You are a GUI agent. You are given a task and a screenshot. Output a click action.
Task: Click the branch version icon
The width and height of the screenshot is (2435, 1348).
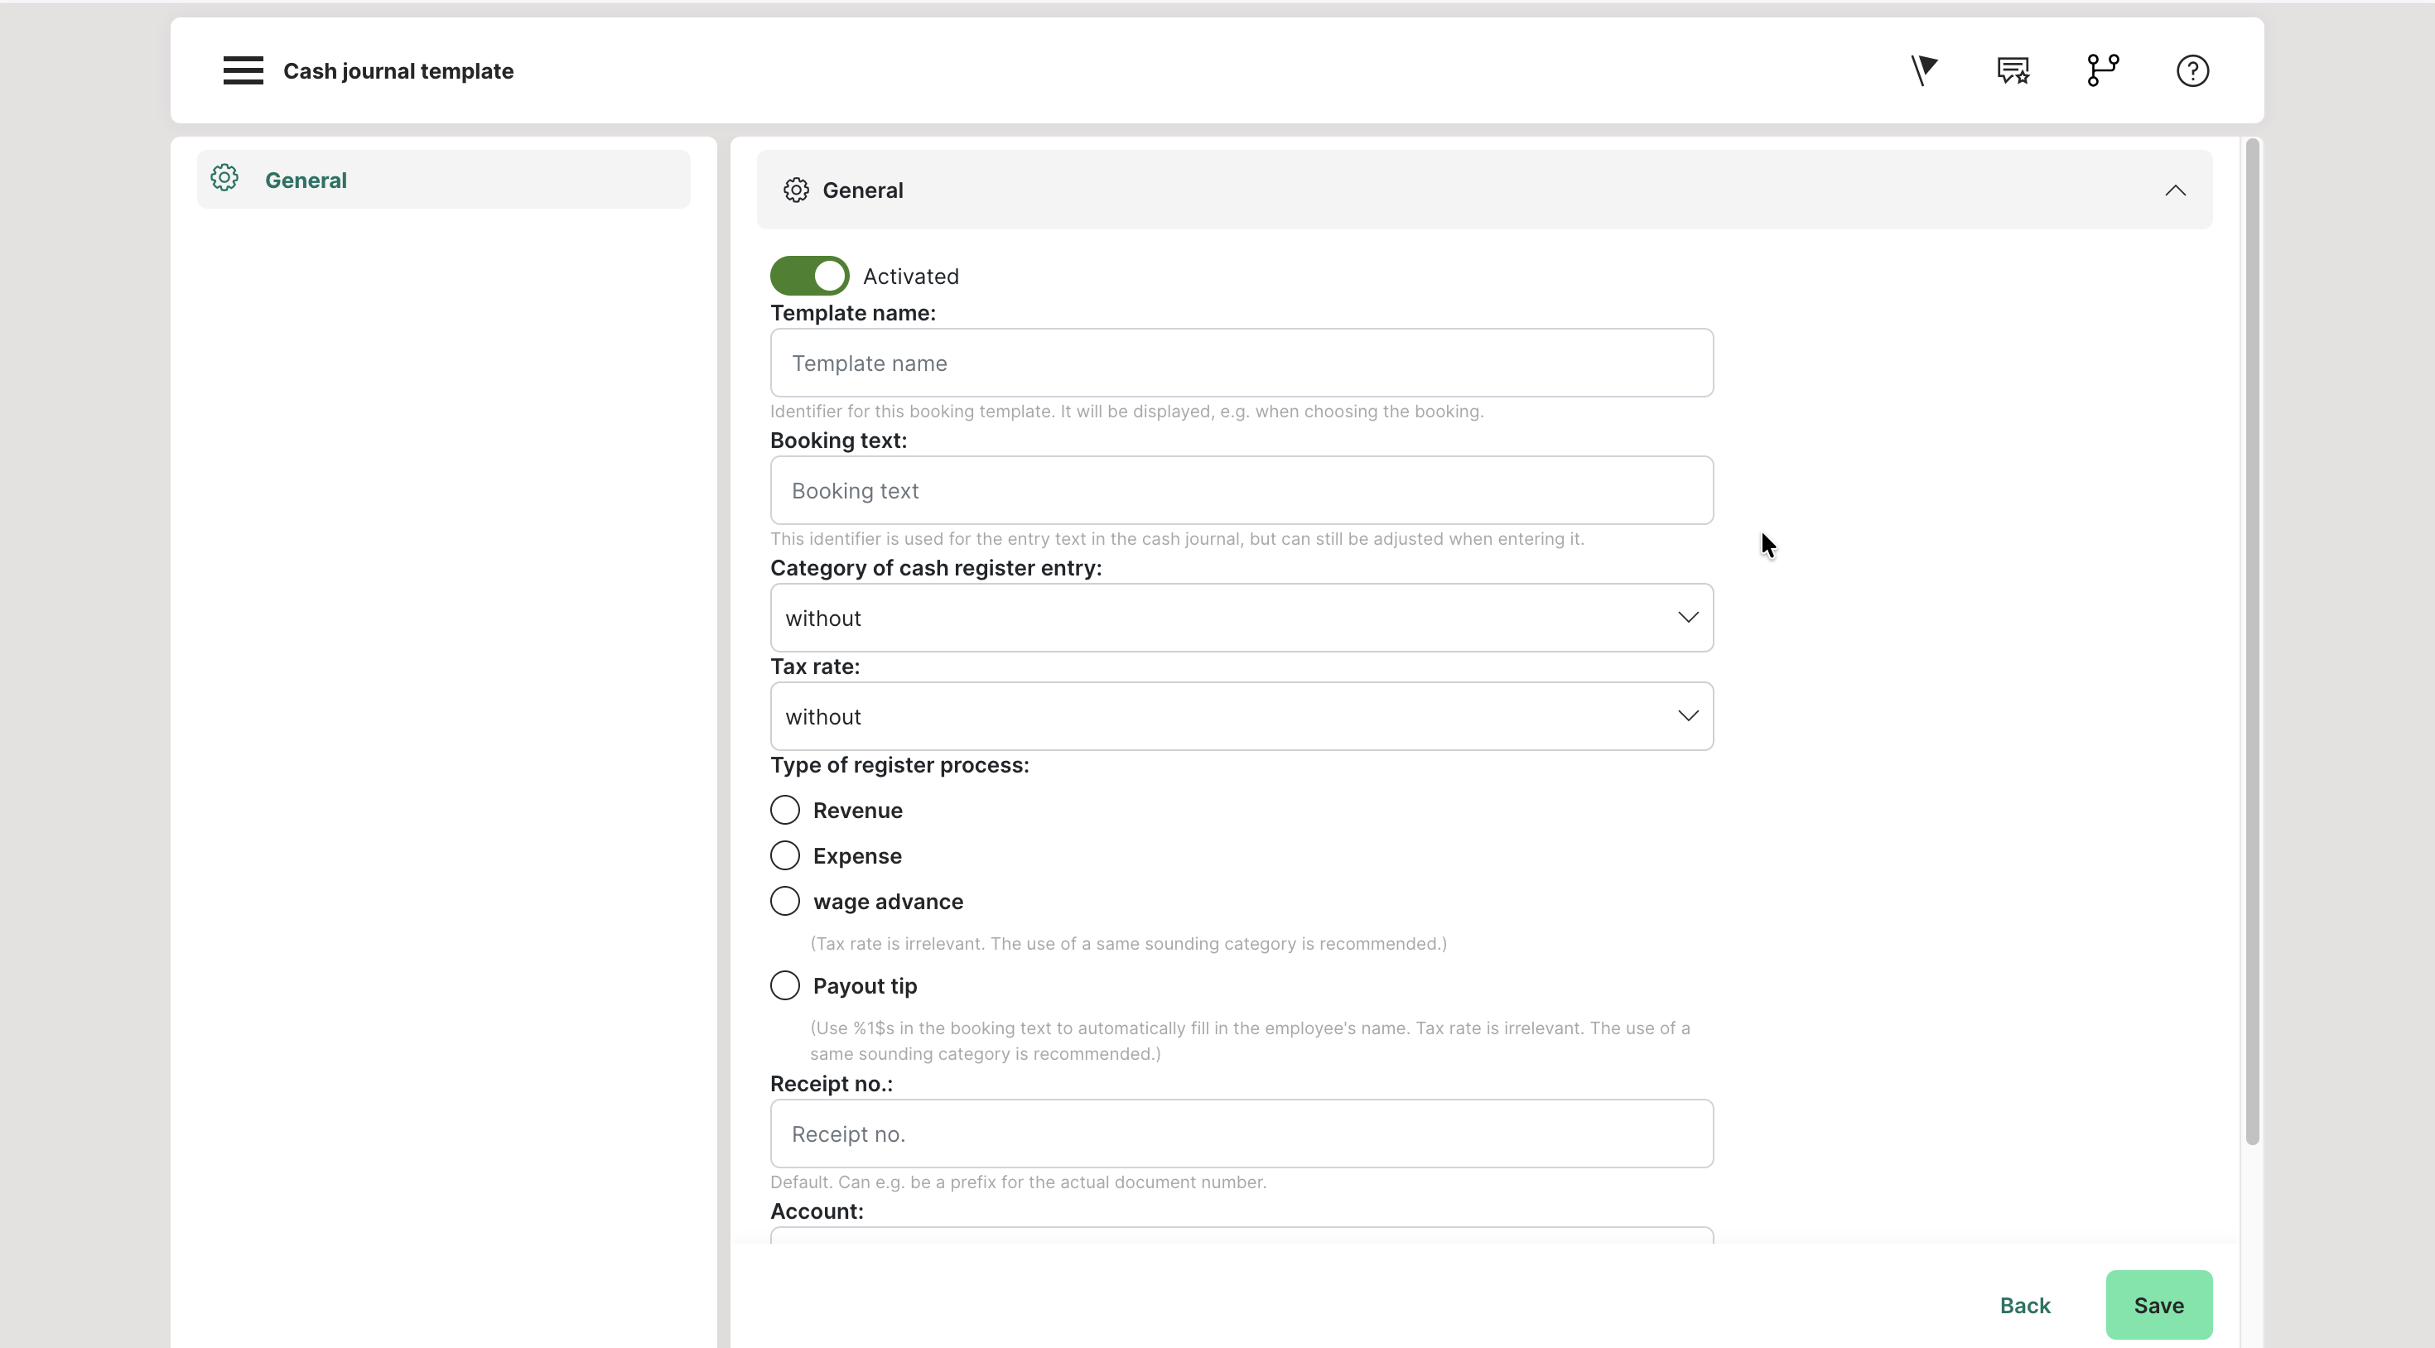tap(2102, 71)
